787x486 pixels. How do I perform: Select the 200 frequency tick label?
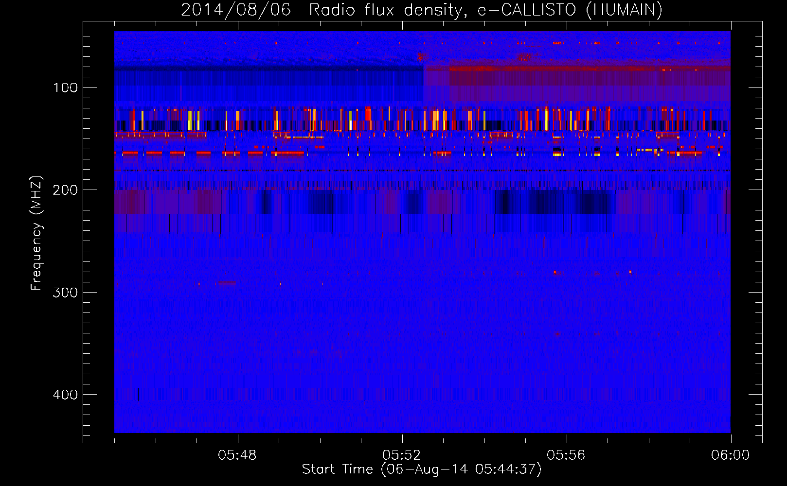click(x=65, y=190)
